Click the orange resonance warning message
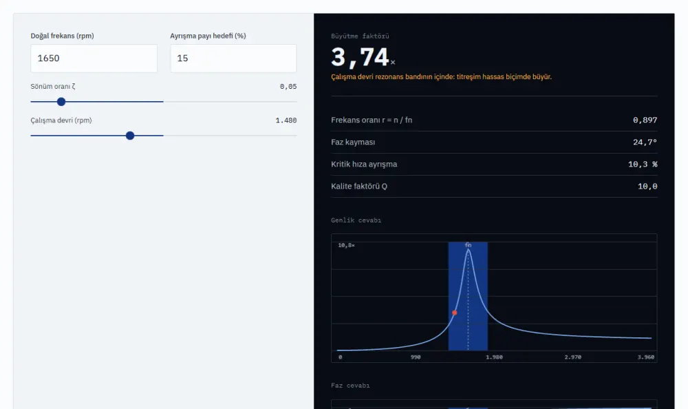Image resolution: width=688 pixels, height=409 pixels. click(442, 77)
